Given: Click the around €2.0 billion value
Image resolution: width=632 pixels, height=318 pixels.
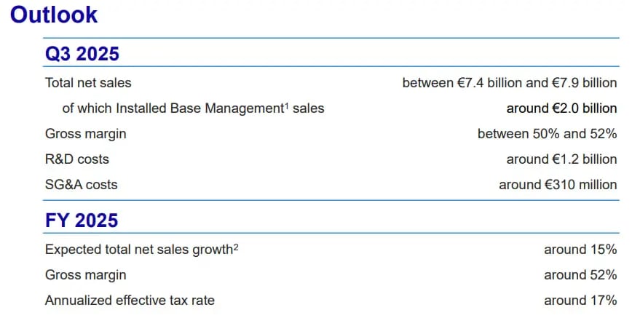Looking at the screenshot, I should pyautogui.click(x=561, y=108).
